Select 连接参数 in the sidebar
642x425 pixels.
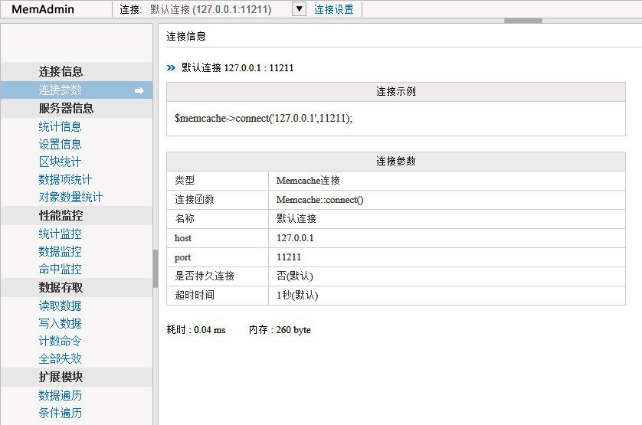point(61,90)
